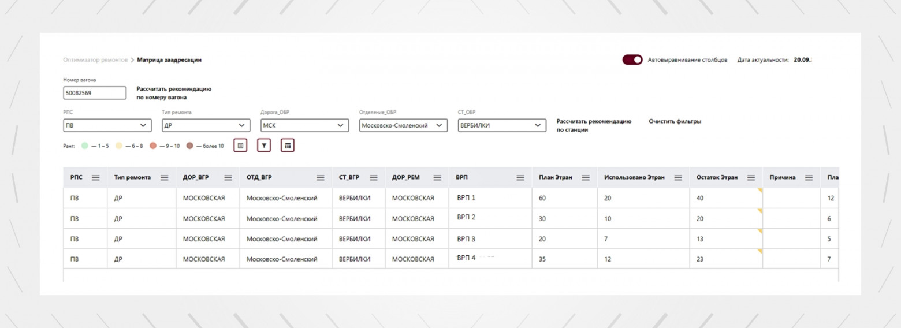Open the РПС column header menu icon
The image size is (901, 328).
click(x=96, y=178)
